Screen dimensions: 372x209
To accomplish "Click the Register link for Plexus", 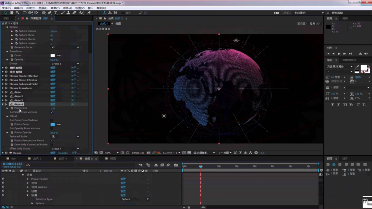I will (x=63, y=153).
